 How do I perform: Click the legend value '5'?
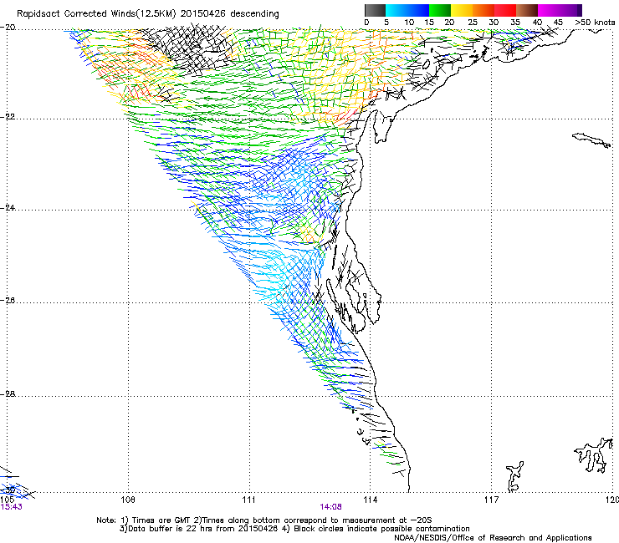[x=386, y=22]
